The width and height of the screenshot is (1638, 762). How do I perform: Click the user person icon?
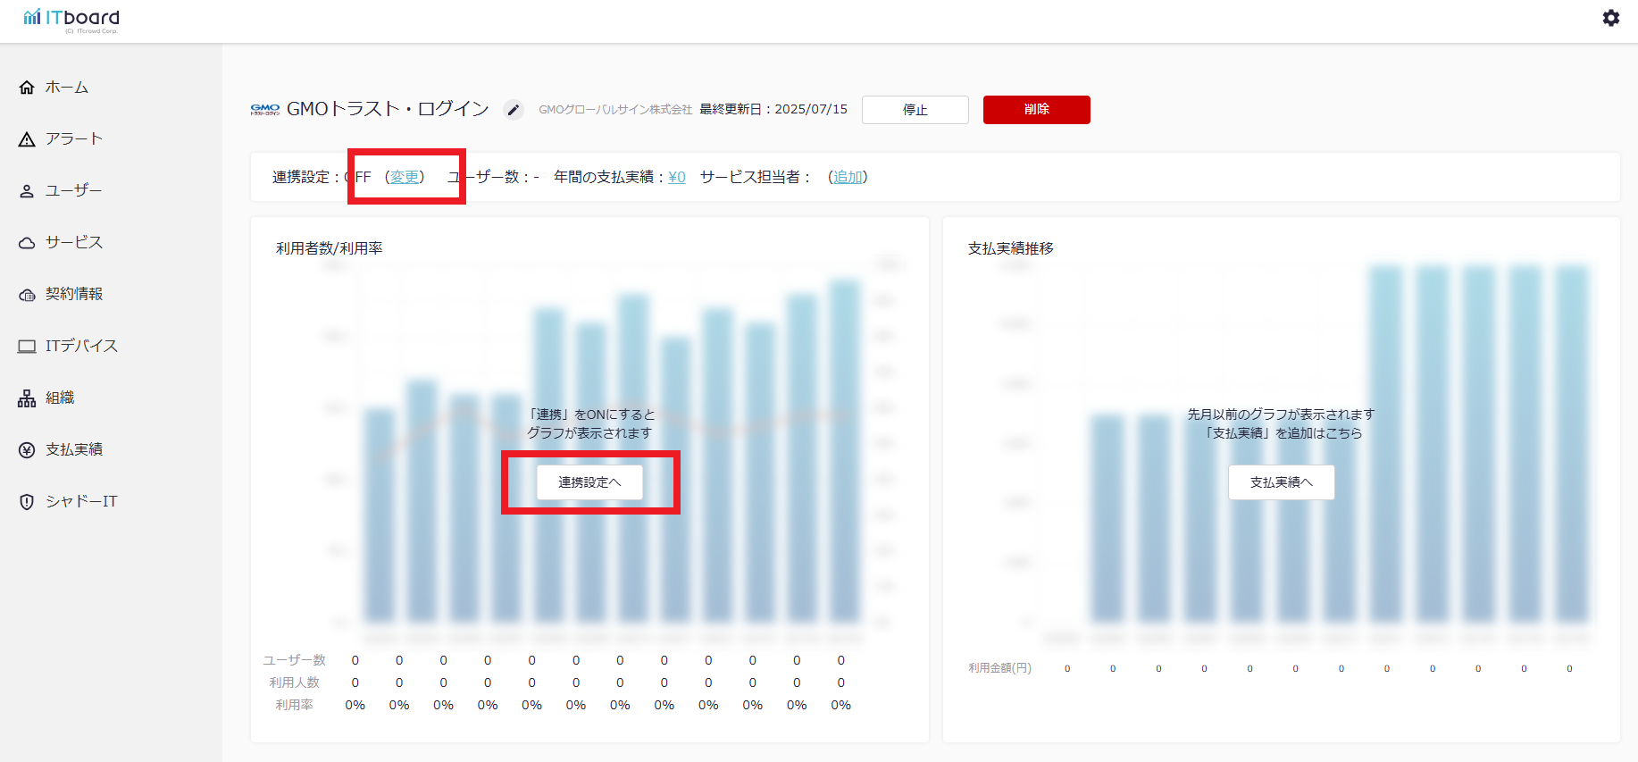(27, 191)
